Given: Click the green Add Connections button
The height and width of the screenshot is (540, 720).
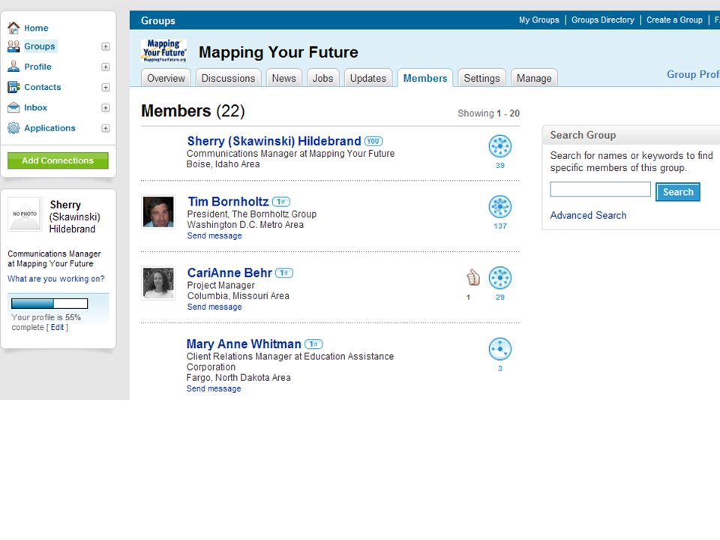Looking at the screenshot, I should click(x=58, y=160).
